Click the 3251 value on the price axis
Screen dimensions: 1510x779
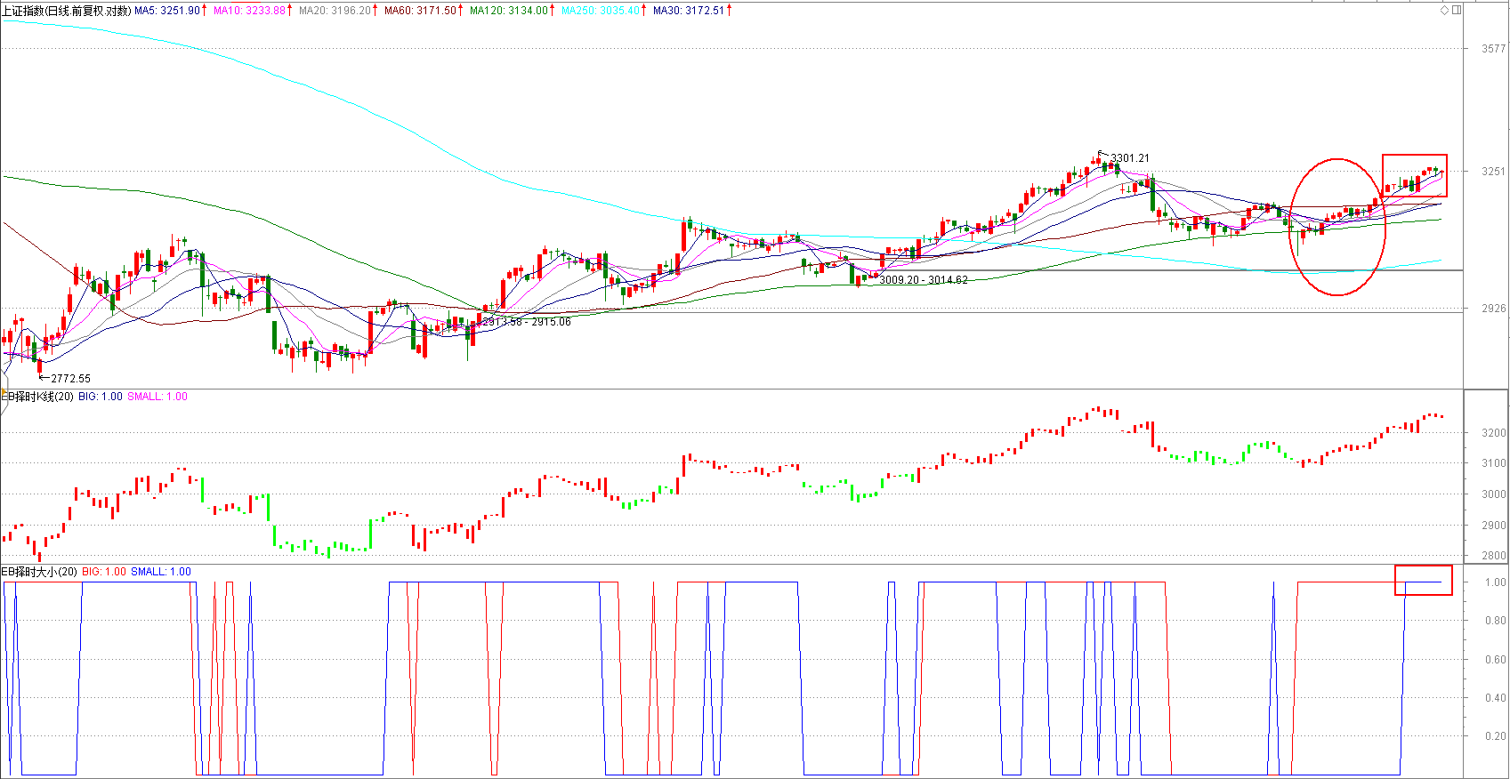click(x=1493, y=172)
